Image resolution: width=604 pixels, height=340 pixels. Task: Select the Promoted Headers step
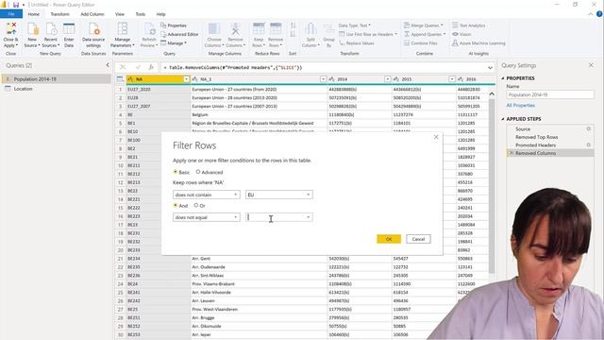[x=535, y=145]
